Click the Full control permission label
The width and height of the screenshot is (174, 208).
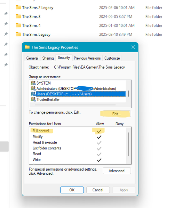pos(41,131)
